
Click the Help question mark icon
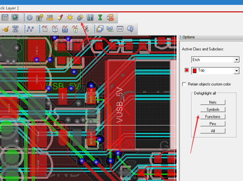tap(130, 29)
